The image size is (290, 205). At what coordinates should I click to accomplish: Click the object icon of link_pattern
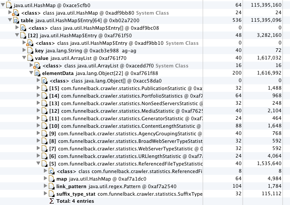[x=52, y=187]
